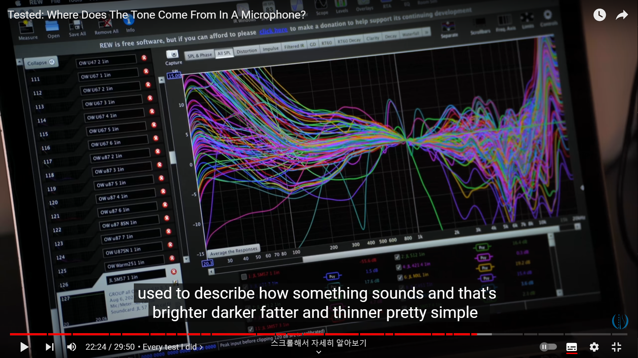The width and height of the screenshot is (638, 358).
Task: Toggle JL MXL 1in trace checkbox
Action: 400,277
